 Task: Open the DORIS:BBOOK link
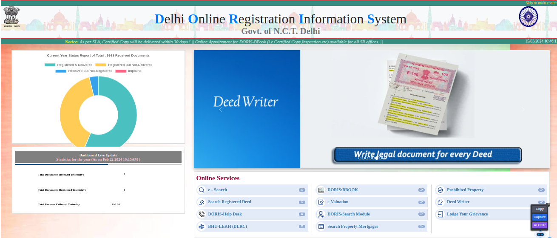(343, 190)
